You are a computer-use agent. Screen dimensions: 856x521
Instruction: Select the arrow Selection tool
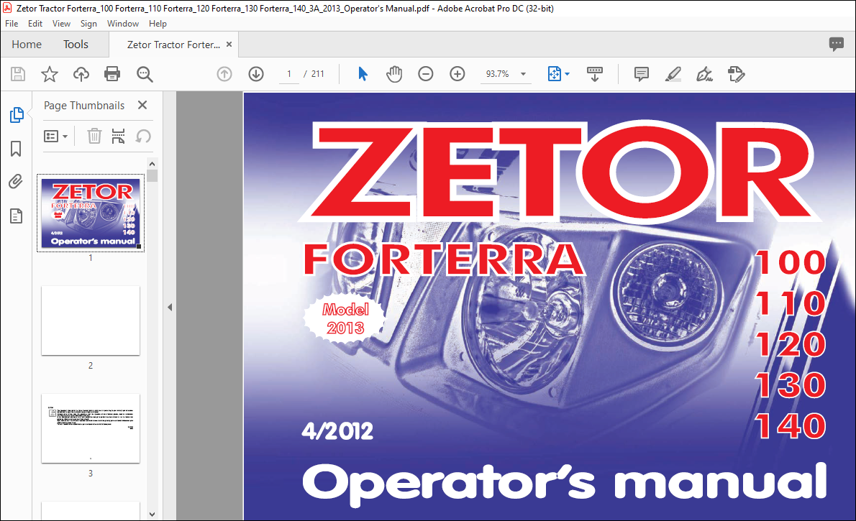click(x=363, y=73)
